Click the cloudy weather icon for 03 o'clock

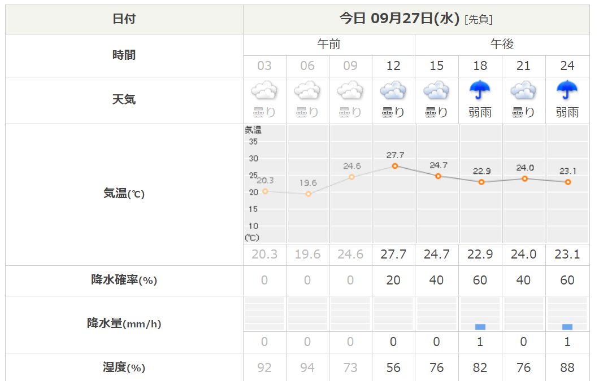264,91
